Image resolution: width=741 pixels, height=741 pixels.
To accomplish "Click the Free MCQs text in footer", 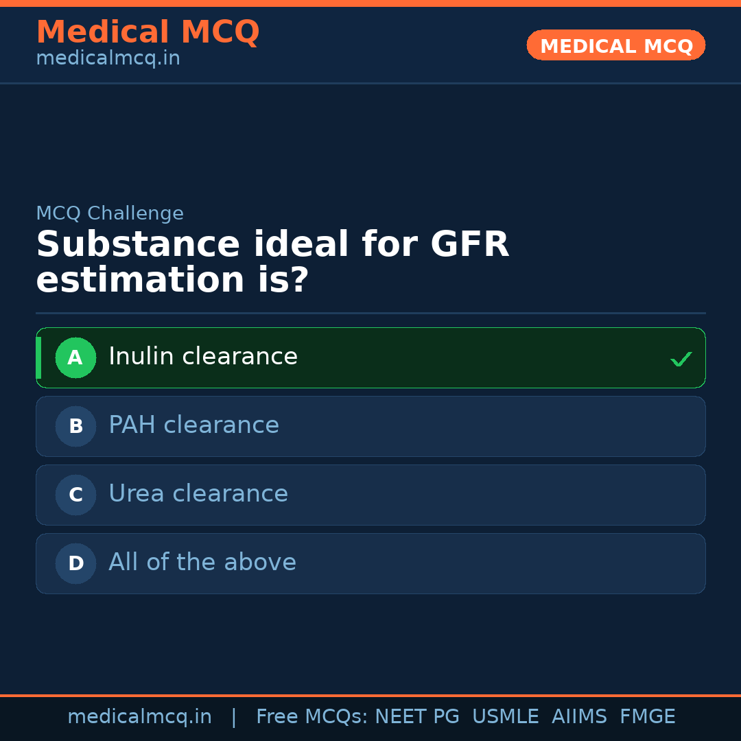I will [311, 717].
